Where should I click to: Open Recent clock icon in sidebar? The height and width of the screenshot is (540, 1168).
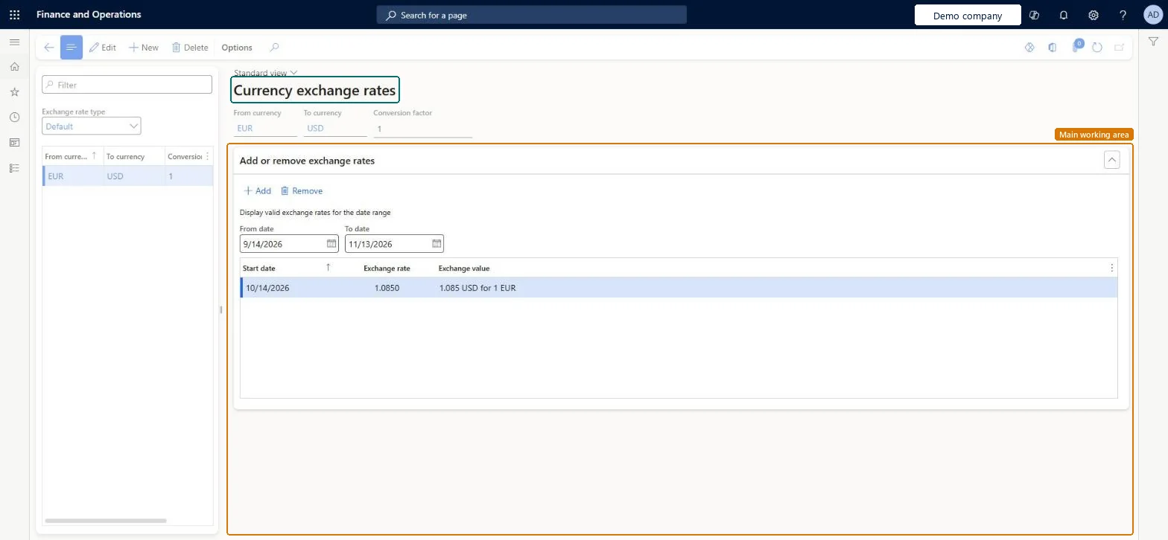pos(14,118)
